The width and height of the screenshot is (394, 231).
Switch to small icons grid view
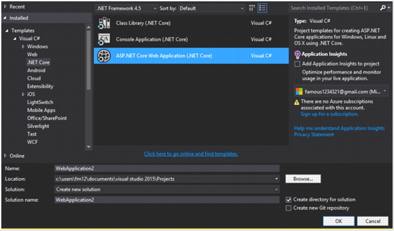coord(252,8)
